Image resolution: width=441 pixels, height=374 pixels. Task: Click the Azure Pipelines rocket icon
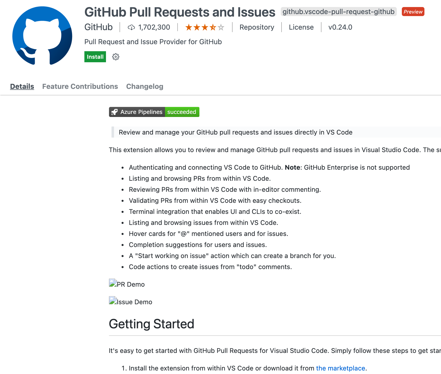pyautogui.click(x=115, y=112)
